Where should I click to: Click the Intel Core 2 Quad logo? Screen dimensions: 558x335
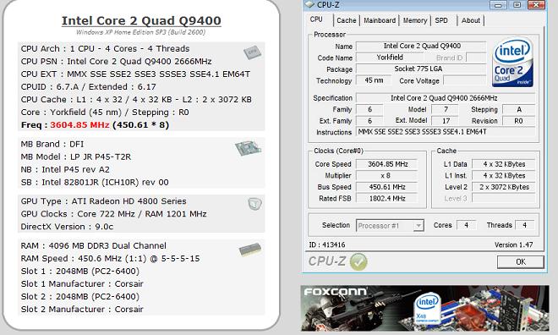[512, 62]
